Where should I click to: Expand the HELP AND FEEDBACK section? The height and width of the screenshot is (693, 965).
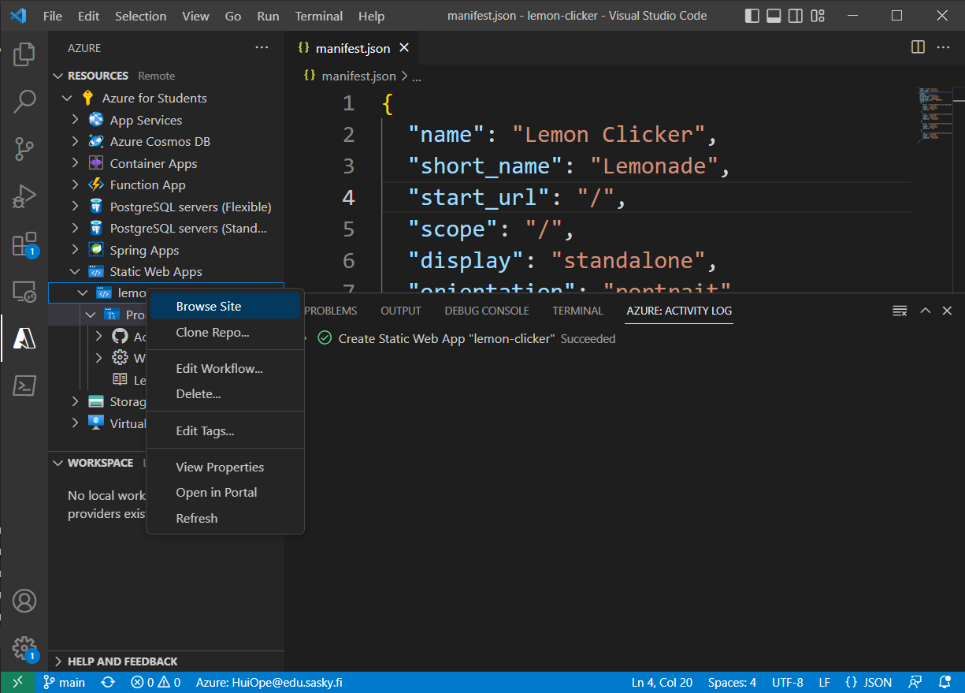[x=58, y=661]
